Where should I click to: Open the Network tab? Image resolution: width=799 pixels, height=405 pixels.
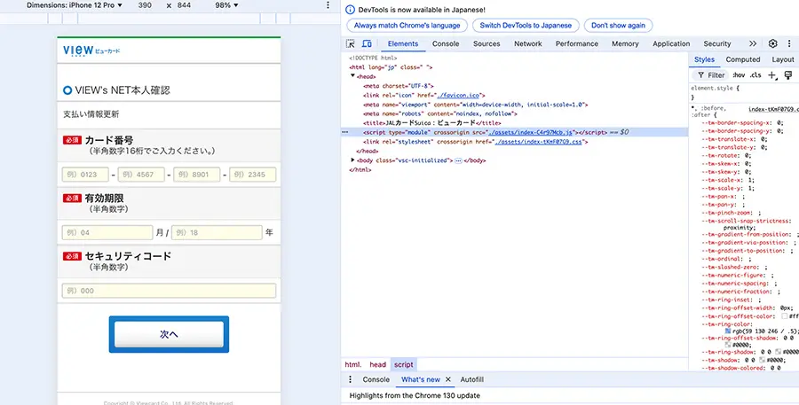[x=528, y=43]
